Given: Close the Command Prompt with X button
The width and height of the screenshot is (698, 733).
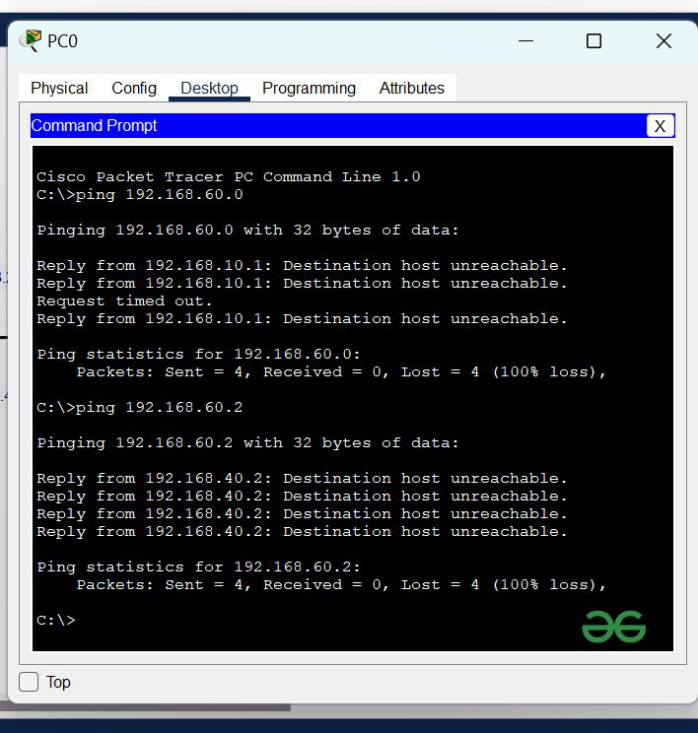Looking at the screenshot, I should (x=660, y=125).
